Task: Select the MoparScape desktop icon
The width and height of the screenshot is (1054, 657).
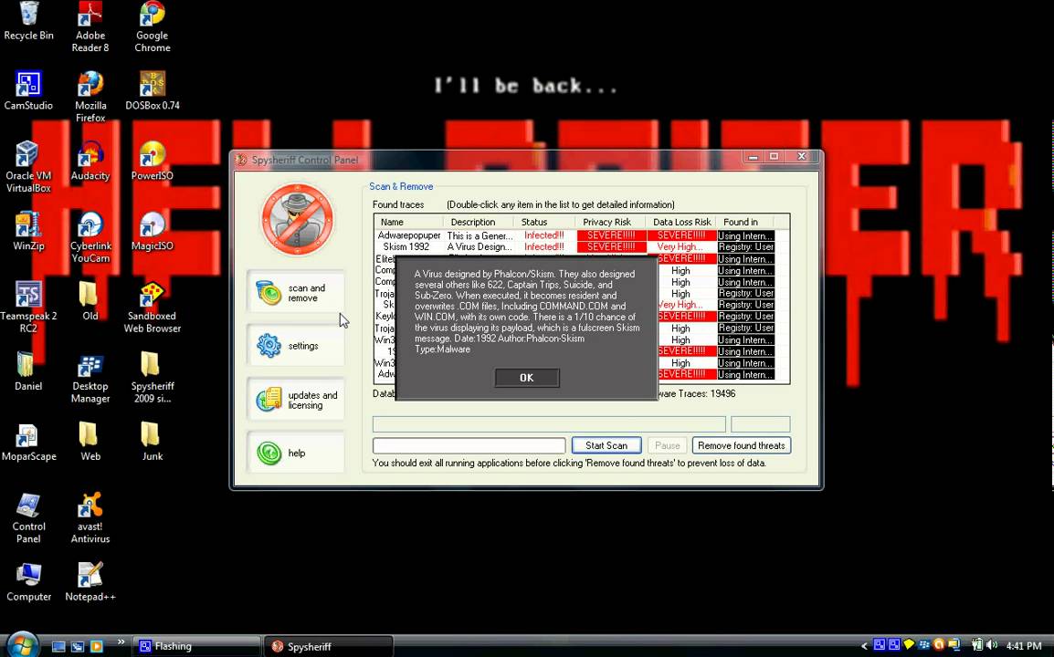Action: (x=28, y=442)
